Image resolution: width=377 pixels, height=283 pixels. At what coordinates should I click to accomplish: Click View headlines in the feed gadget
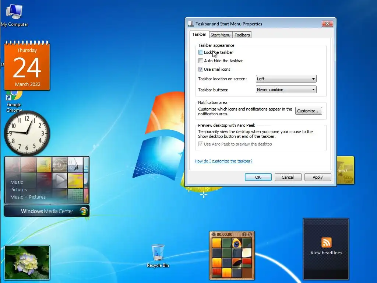[x=326, y=253]
